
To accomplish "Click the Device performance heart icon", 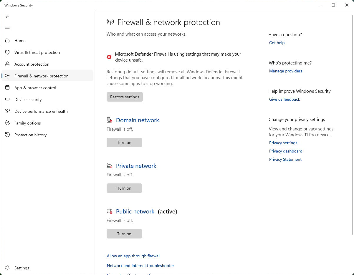I will pyautogui.click(x=8, y=111).
